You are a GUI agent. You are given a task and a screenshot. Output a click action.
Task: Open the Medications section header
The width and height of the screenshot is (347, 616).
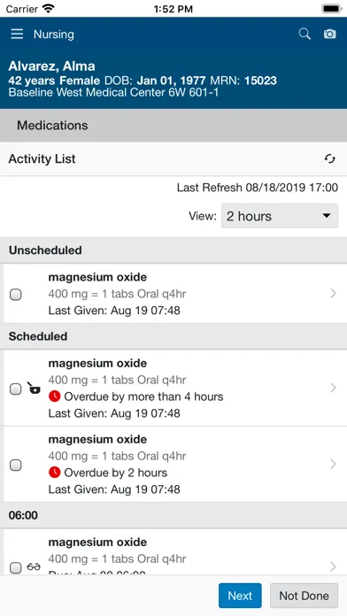(173, 126)
